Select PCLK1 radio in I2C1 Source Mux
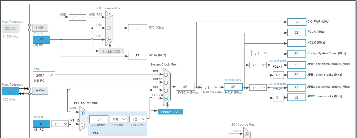 246,135
